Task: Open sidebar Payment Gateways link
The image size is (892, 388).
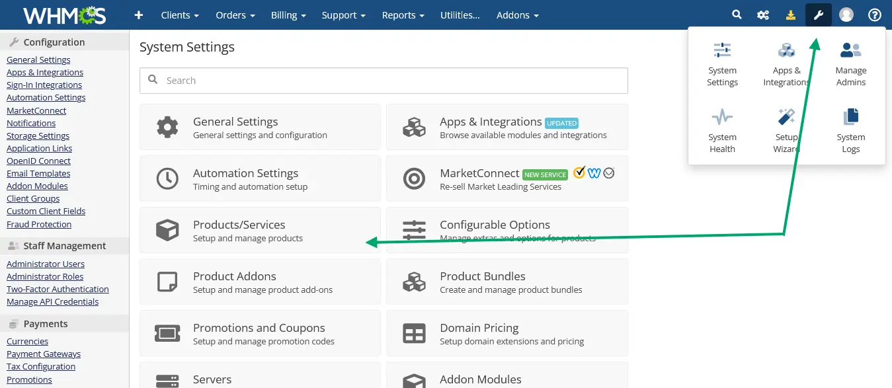Action: tap(44, 354)
